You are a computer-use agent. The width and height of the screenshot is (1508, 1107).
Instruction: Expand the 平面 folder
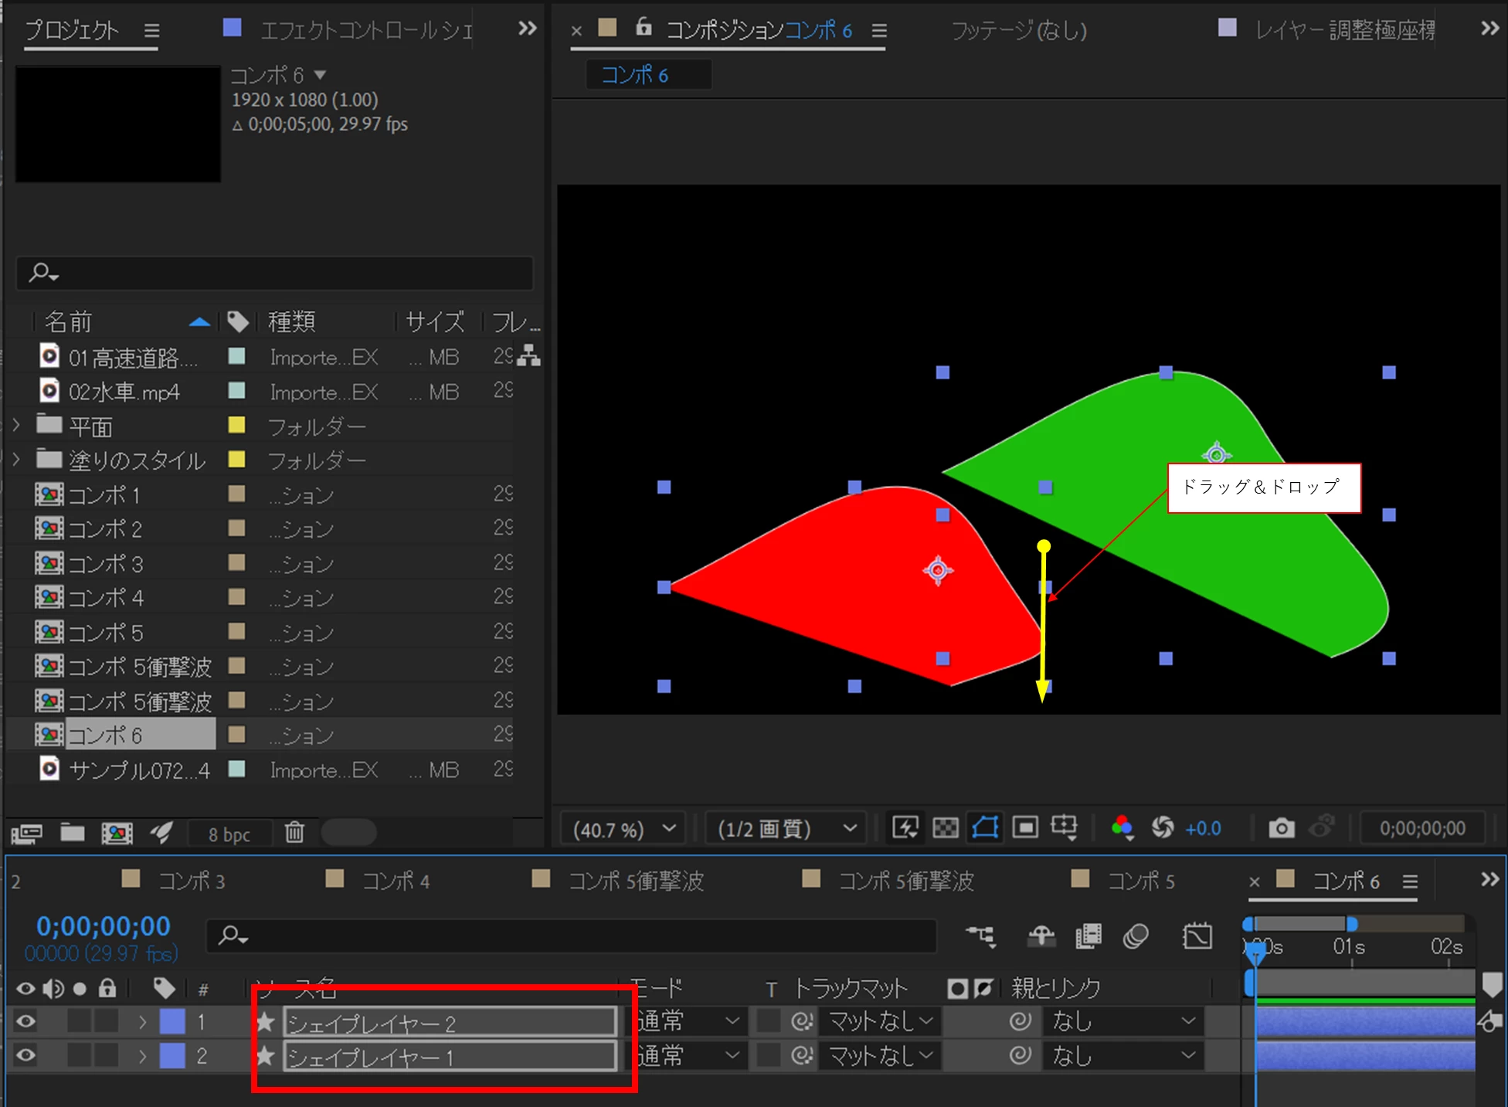[x=16, y=425]
